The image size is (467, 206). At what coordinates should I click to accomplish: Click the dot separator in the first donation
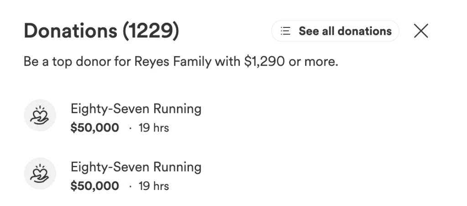point(130,128)
